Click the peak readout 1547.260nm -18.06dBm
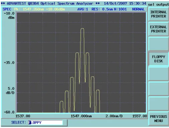The height and width of the screenshot is (128, 169). tap(39, 9)
